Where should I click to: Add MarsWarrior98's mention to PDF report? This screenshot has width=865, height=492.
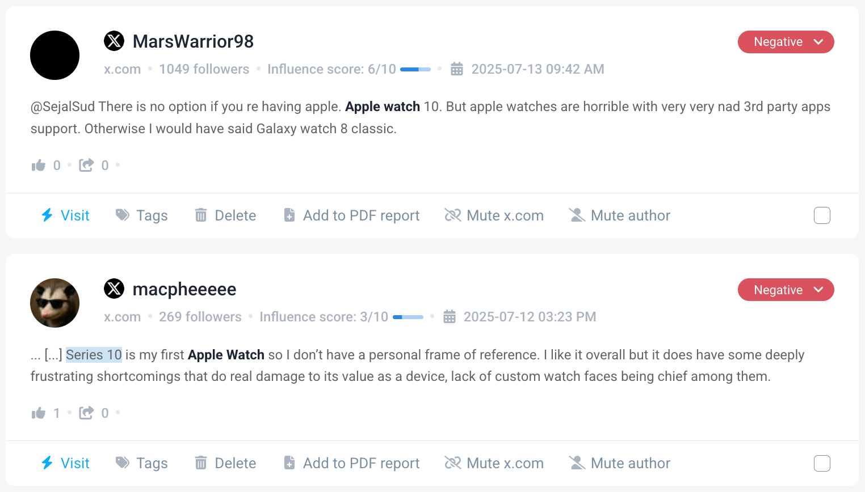pos(351,215)
